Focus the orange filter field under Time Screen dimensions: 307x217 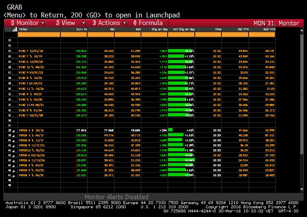[208, 35]
